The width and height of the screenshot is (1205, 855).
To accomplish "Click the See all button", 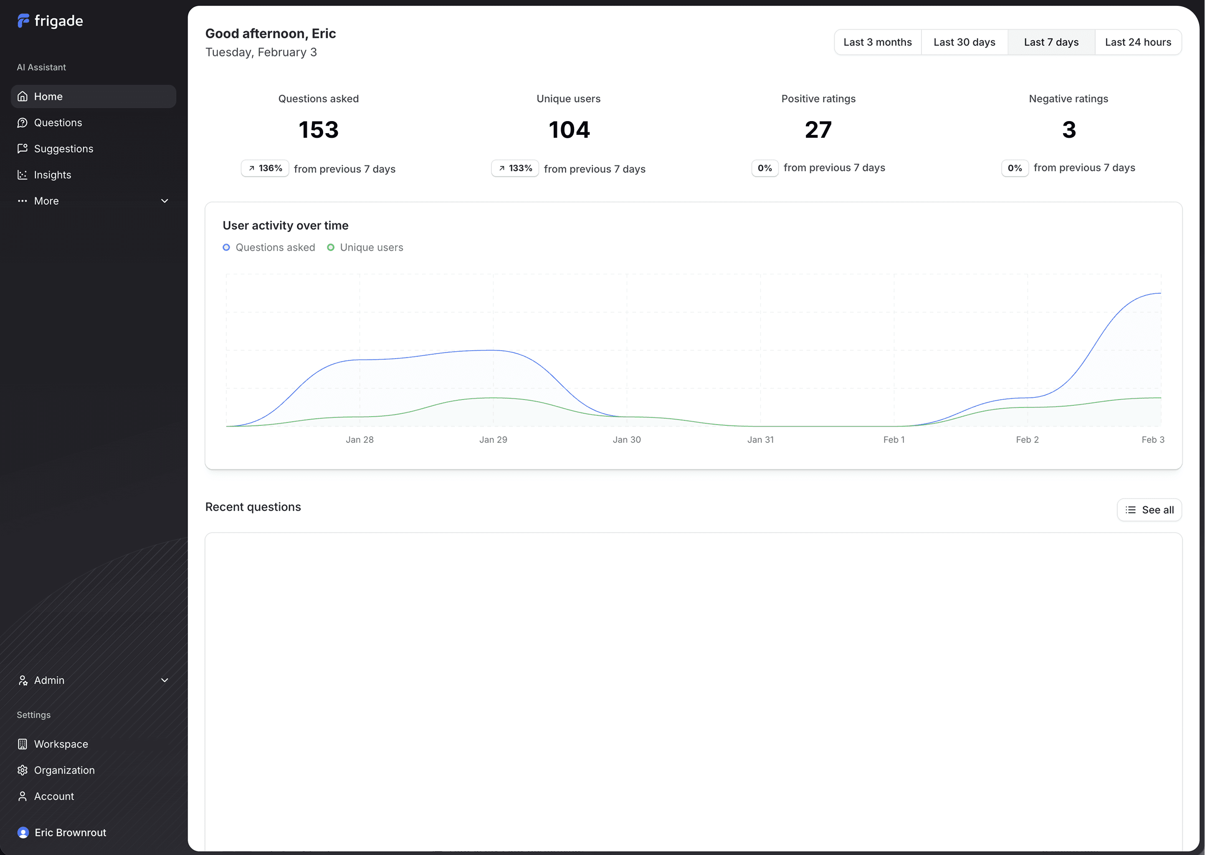I will coord(1149,510).
